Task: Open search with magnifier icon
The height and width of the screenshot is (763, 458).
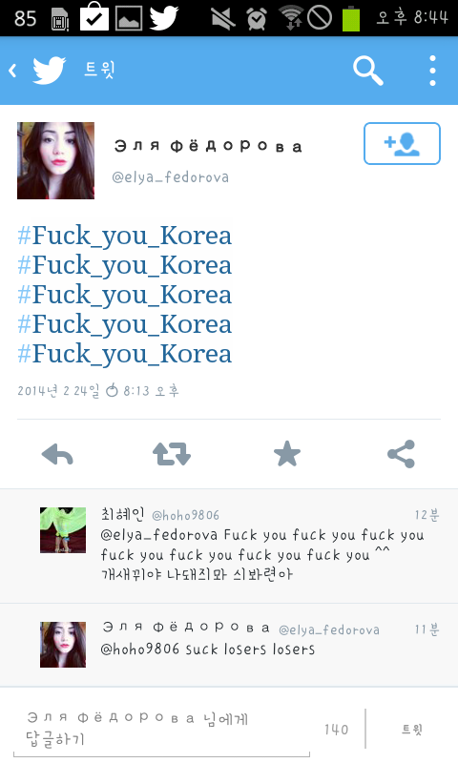Action: tap(368, 71)
